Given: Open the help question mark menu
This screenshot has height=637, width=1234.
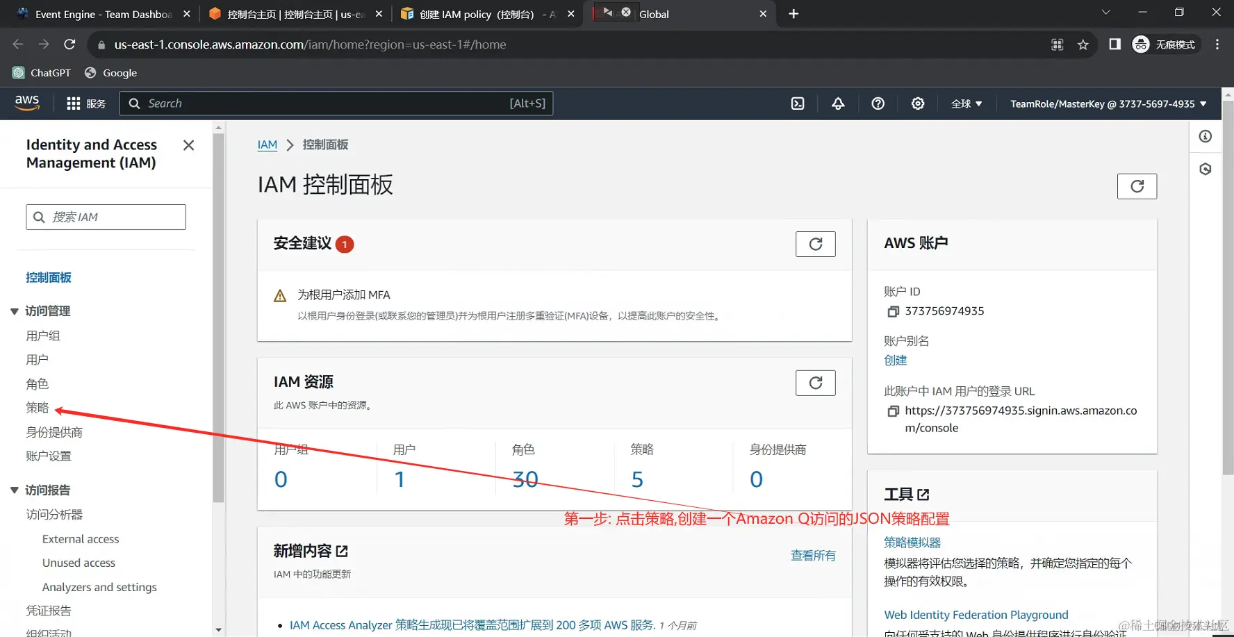Looking at the screenshot, I should pos(878,104).
